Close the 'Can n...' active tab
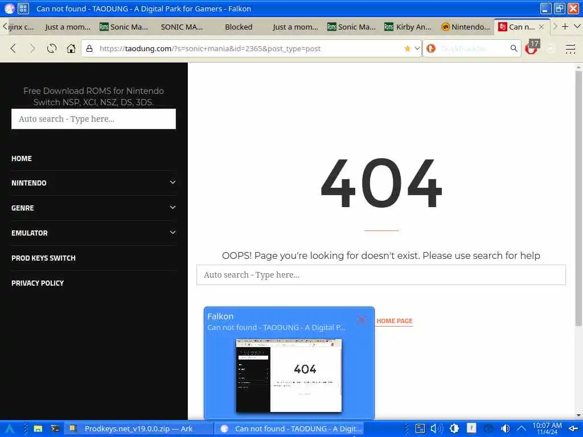Image resolution: width=583 pixels, height=437 pixels. click(541, 27)
